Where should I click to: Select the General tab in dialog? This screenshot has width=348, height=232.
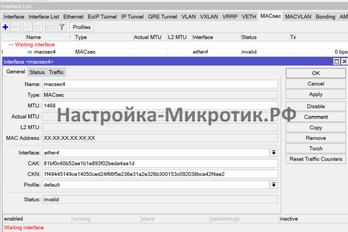(x=15, y=72)
